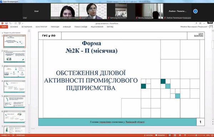The width and height of the screenshot is (214, 137).
Task: Click the Undo arrow icon
Action: [10, 23]
